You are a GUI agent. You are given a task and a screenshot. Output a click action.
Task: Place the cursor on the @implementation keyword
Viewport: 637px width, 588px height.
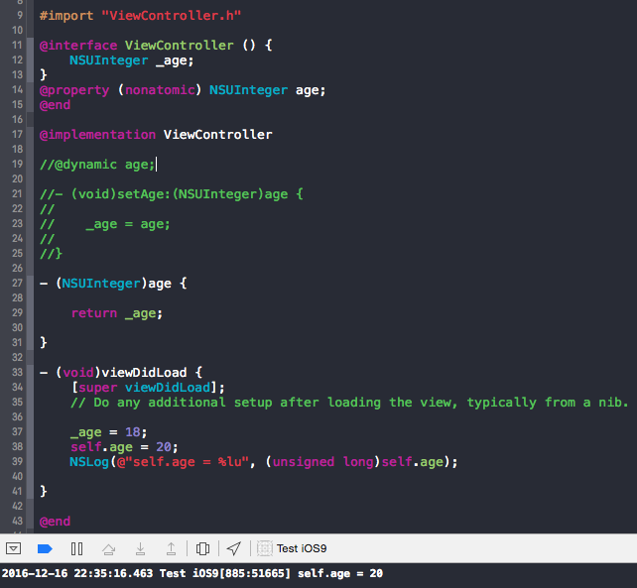[x=97, y=135]
